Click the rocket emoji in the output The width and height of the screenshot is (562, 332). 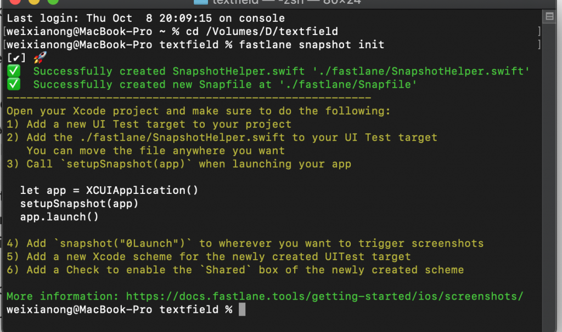39,58
